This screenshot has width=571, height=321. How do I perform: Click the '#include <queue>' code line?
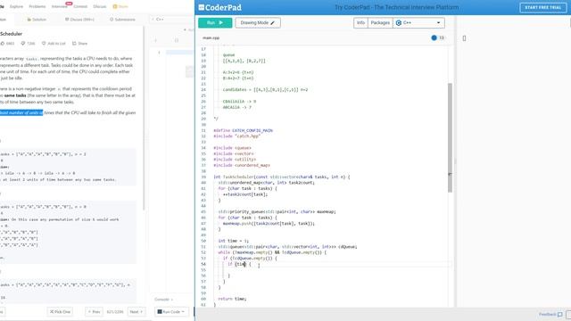point(232,148)
